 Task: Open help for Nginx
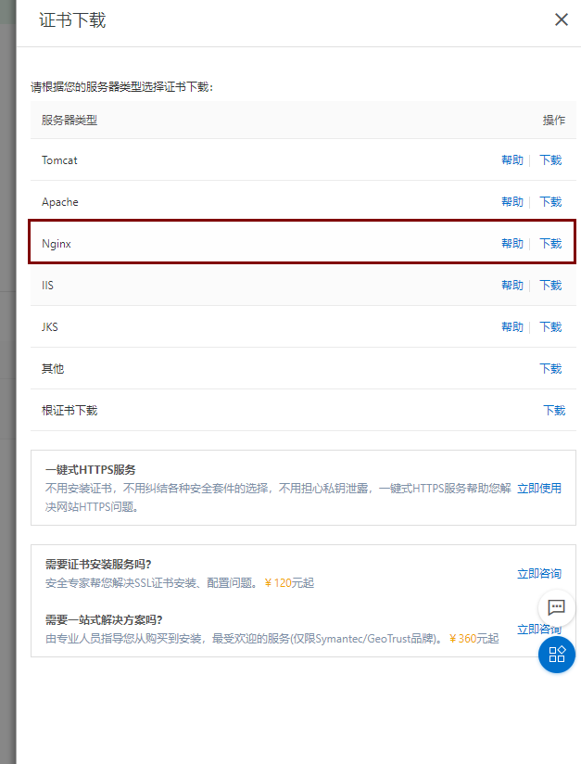point(512,244)
